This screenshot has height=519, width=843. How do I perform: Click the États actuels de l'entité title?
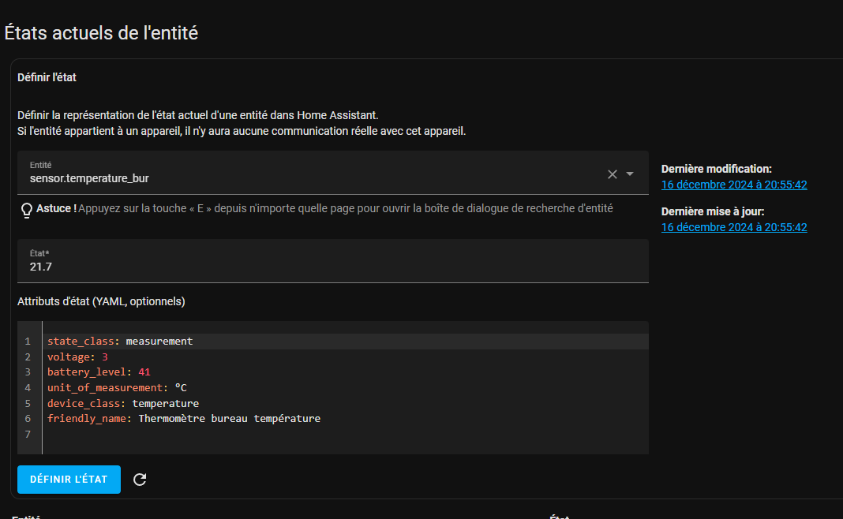click(101, 33)
